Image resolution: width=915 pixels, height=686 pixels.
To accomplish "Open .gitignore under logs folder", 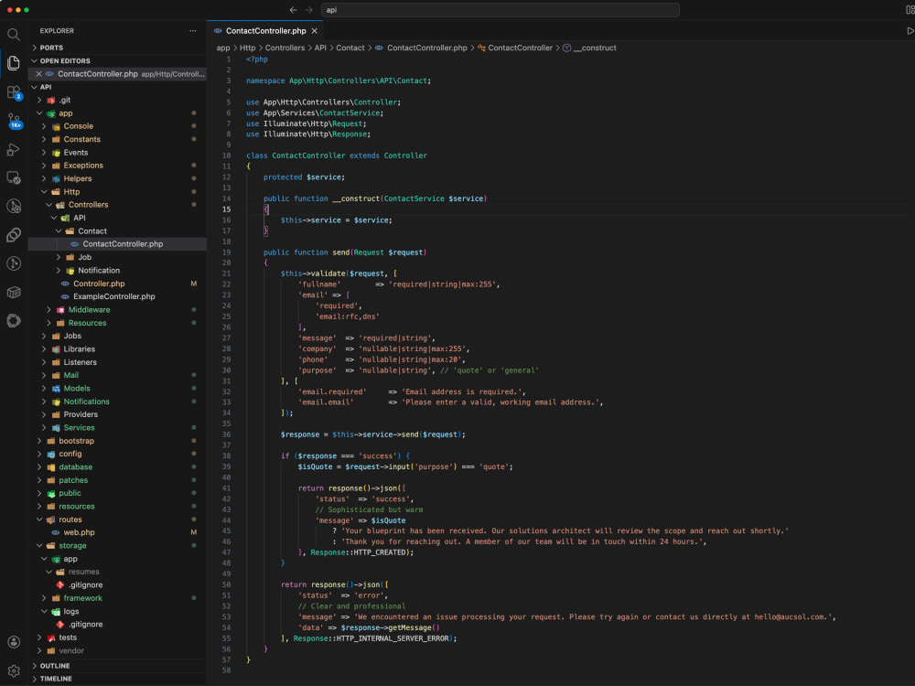I will click(x=117, y=624).
